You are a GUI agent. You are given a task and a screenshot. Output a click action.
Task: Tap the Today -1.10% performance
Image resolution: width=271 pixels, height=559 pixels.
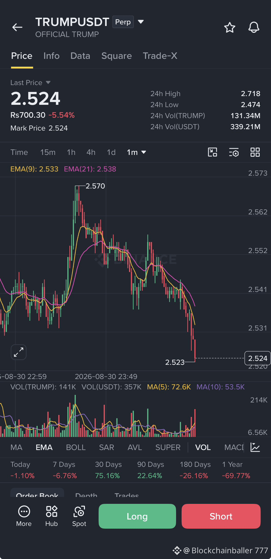[22, 470]
